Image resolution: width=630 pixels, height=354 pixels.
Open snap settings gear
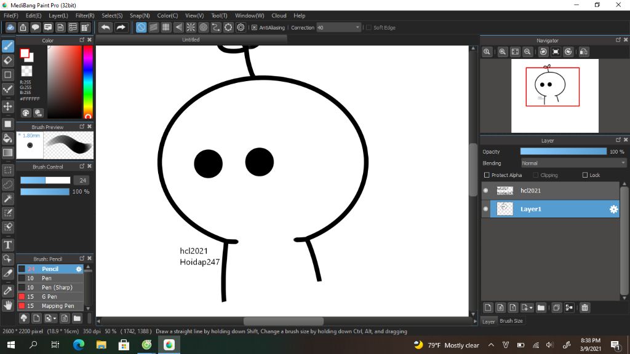[x=241, y=27]
